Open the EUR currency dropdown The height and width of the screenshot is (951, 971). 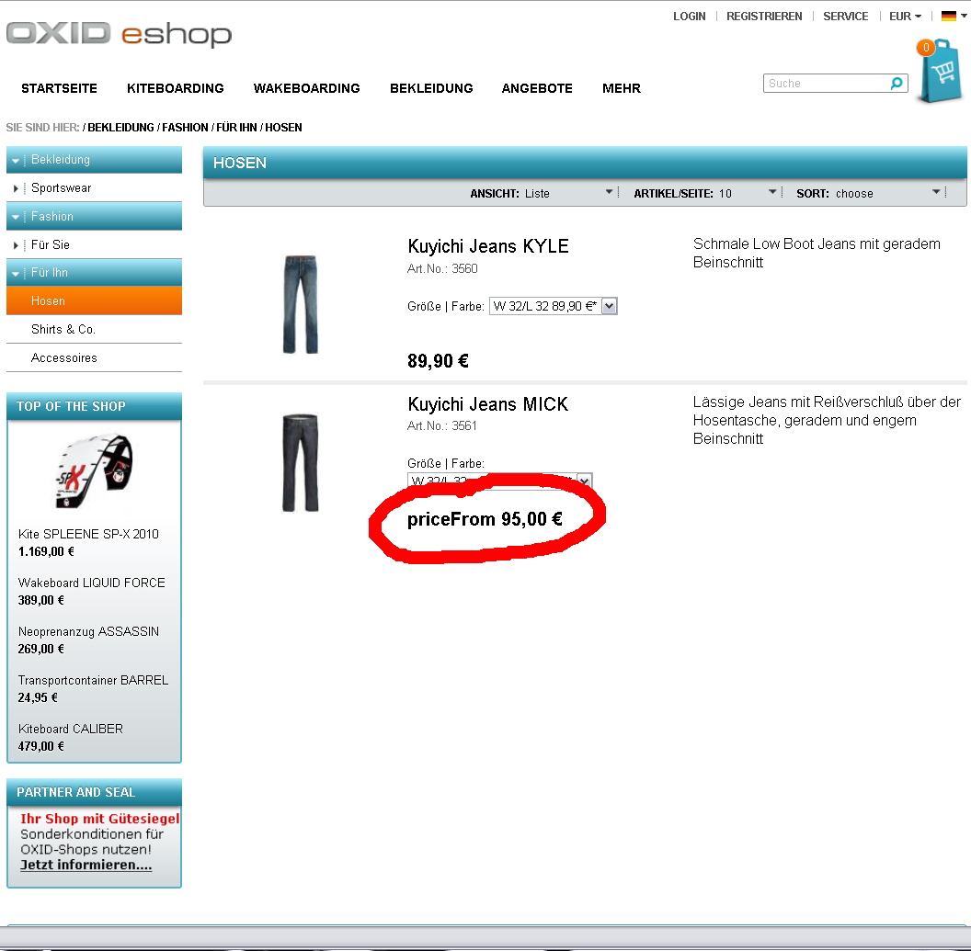[905, 17]
